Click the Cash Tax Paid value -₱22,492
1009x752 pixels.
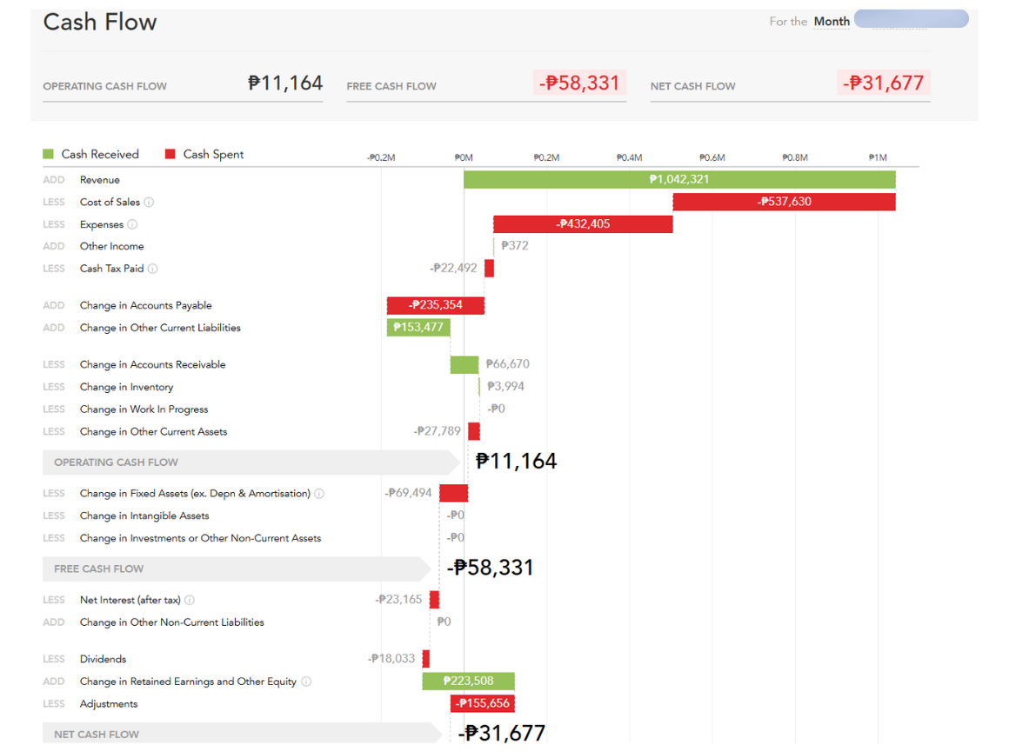454,269
